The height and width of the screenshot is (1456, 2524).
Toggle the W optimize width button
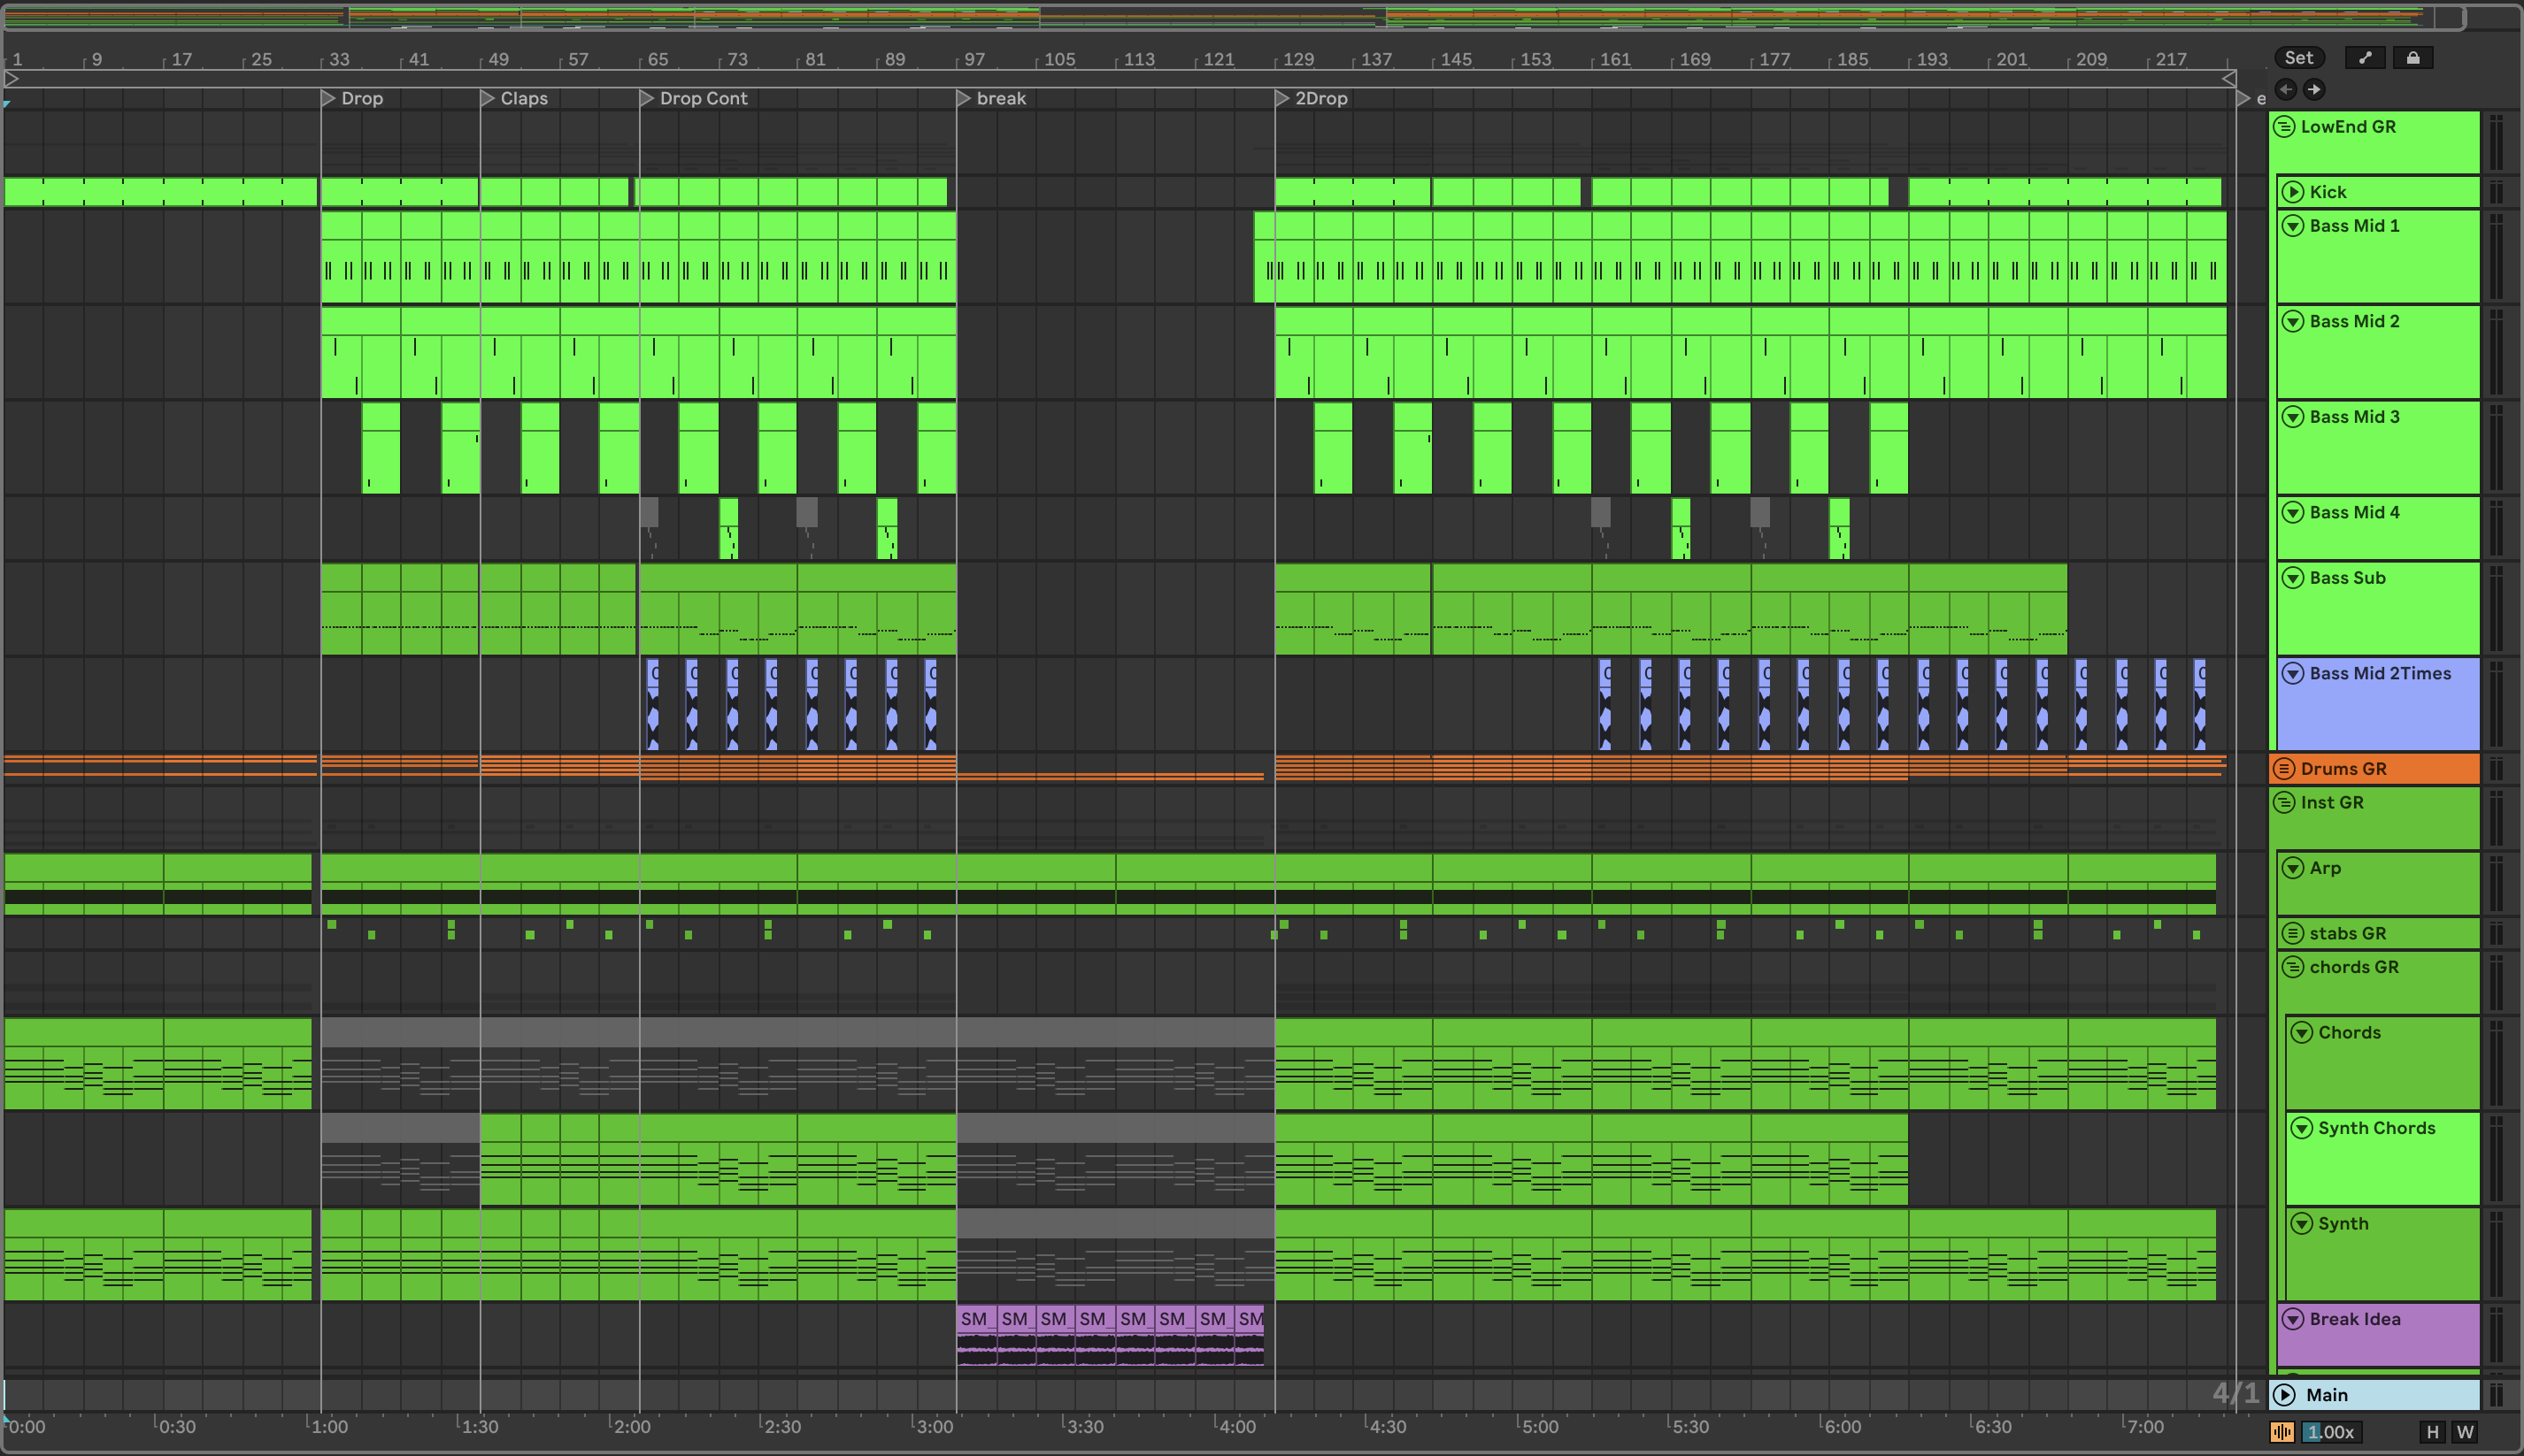(x=2465, y=1432)
